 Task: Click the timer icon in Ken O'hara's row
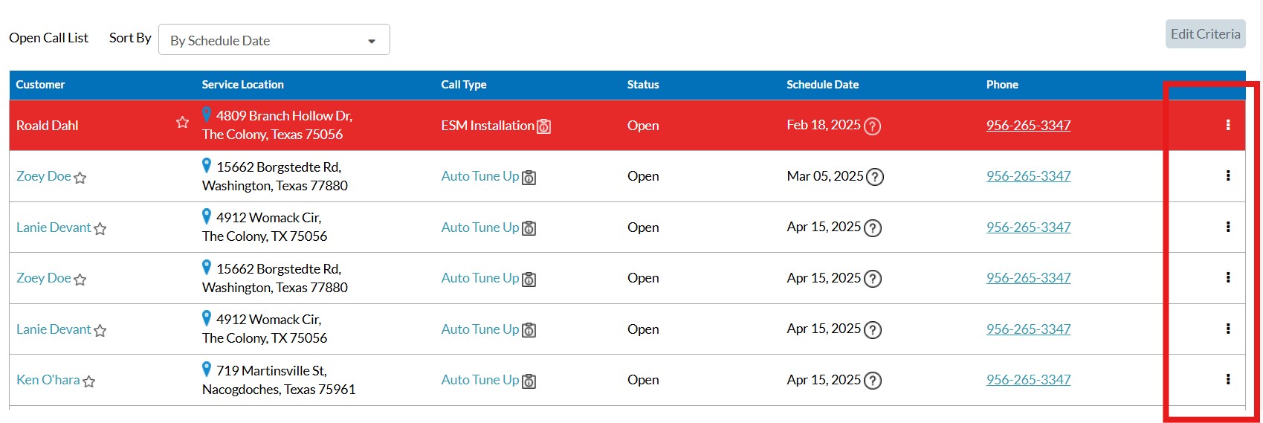tap(529, 381)
